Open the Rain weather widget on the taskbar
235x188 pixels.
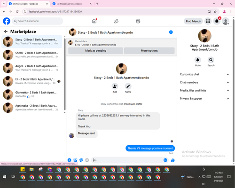coord(187,177)
